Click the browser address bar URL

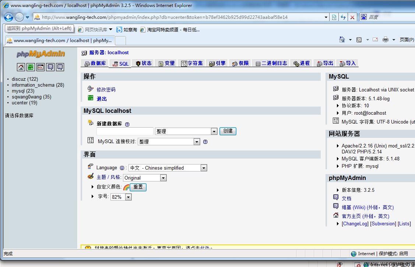pos(165,17)
